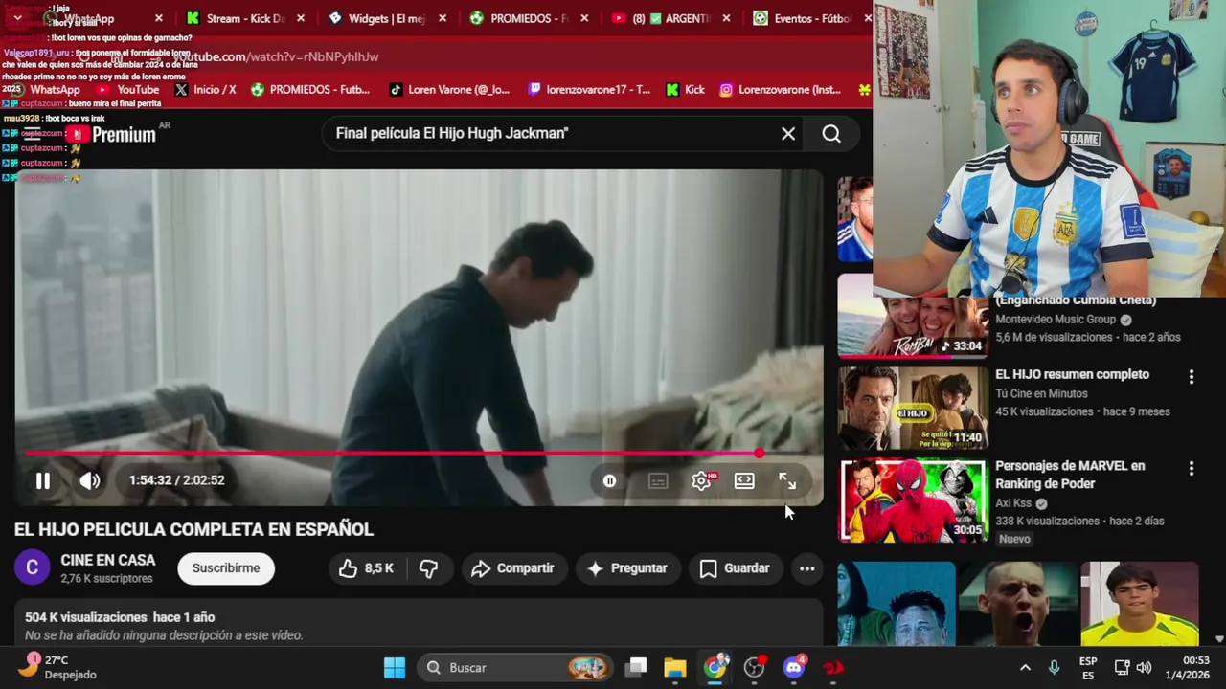
Task: Open Google Chrome taskbar icon
Action: pos(715,668)
